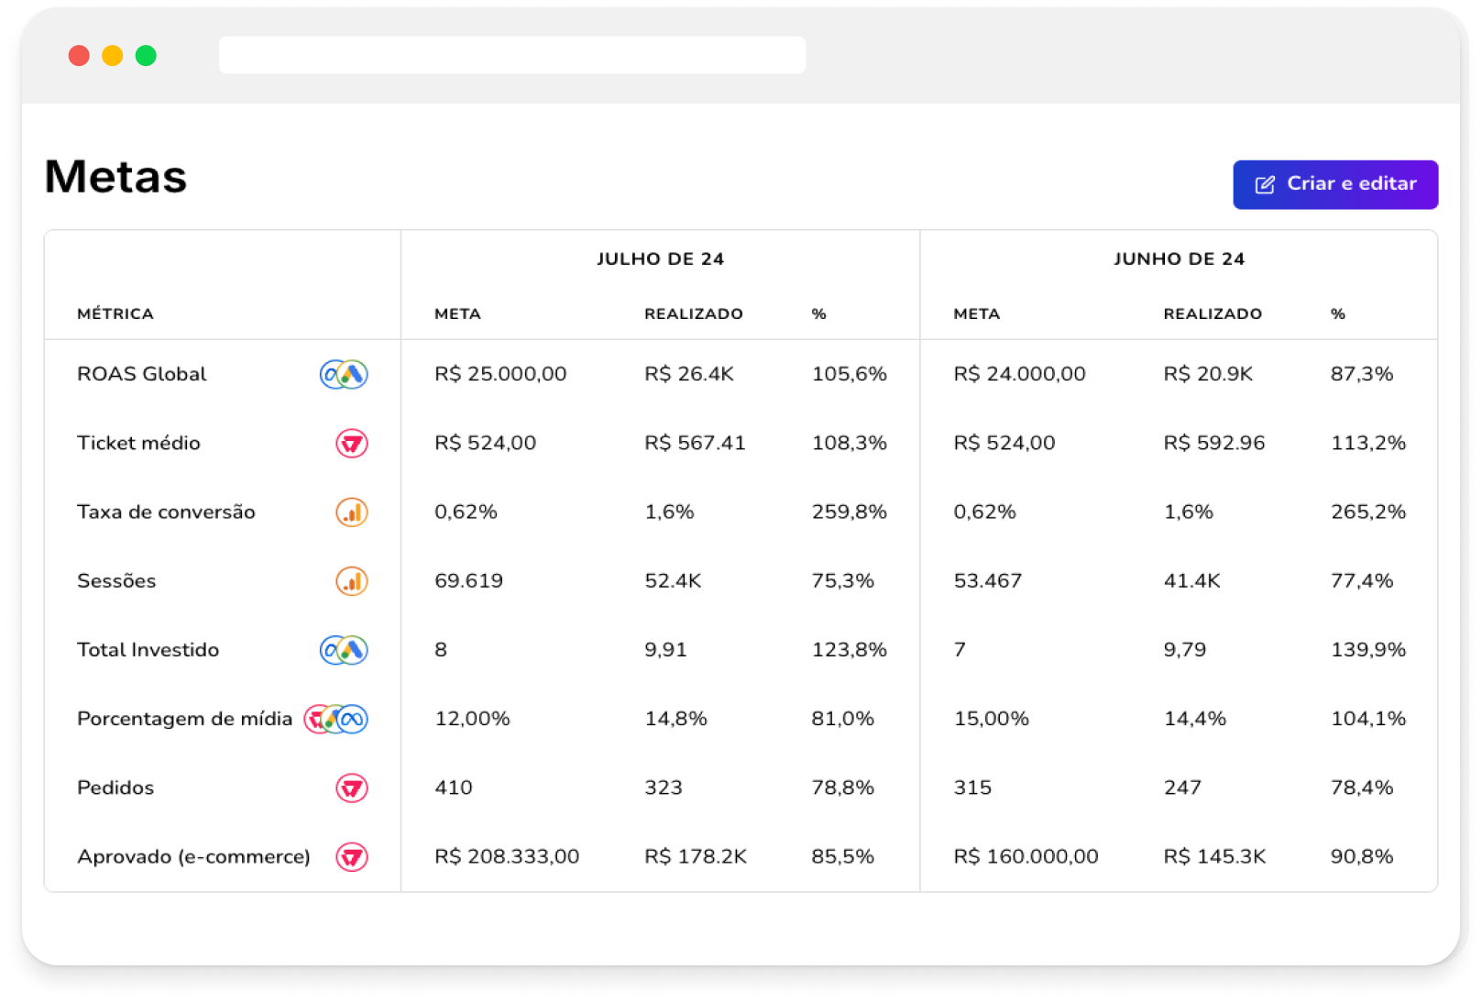Click the 53.467 sessions meta value
This screenshot has height=1002, width=1482.
coord(987,580)
